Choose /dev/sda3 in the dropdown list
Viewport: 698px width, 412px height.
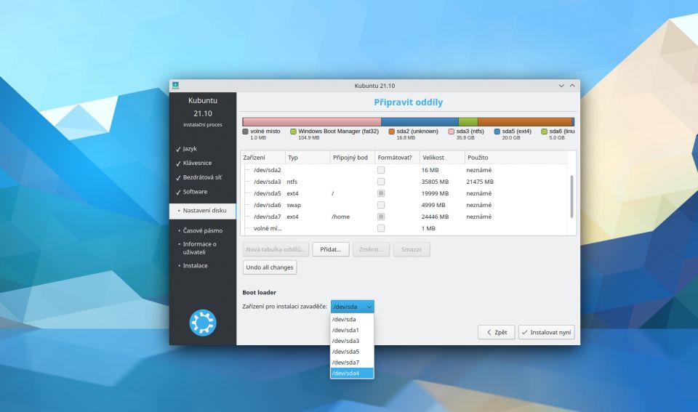352,341
